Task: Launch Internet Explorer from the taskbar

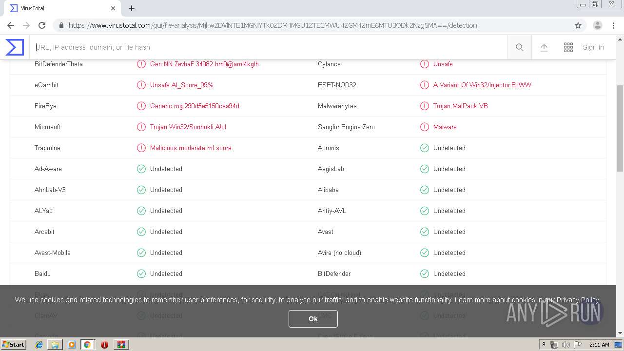Action: pos(39,345)
